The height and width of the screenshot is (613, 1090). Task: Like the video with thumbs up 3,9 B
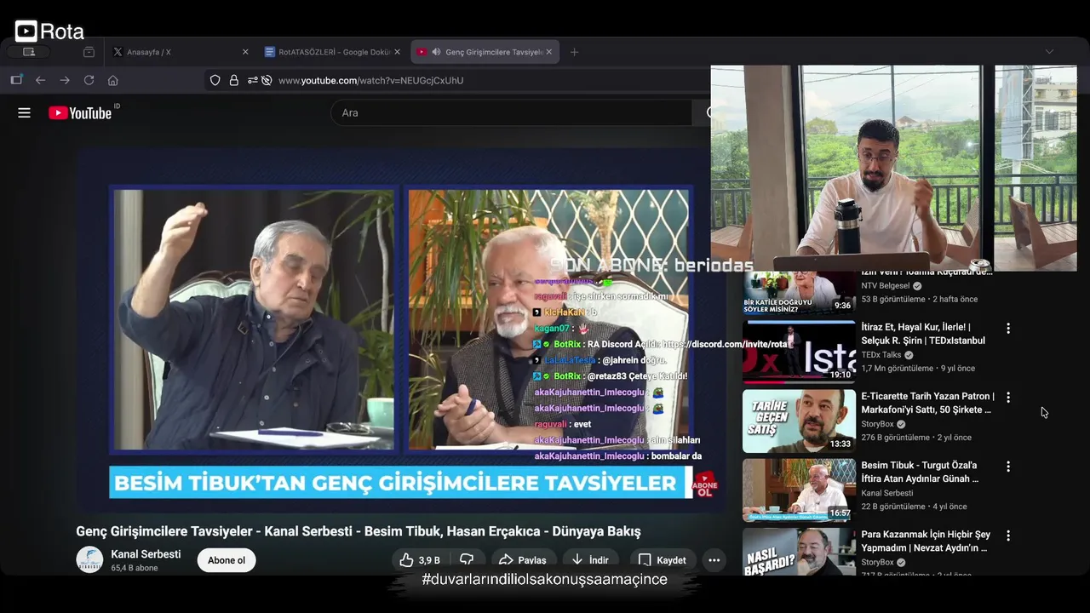(421, 560)
